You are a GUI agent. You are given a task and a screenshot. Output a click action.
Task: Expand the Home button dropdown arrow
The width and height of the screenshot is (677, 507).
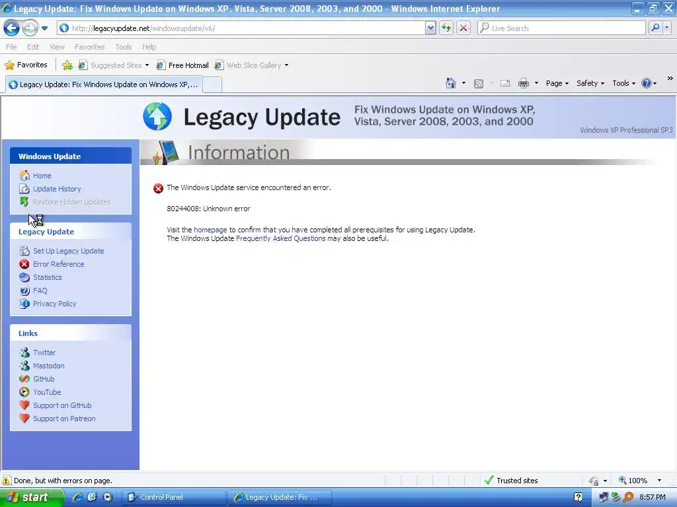463,83
